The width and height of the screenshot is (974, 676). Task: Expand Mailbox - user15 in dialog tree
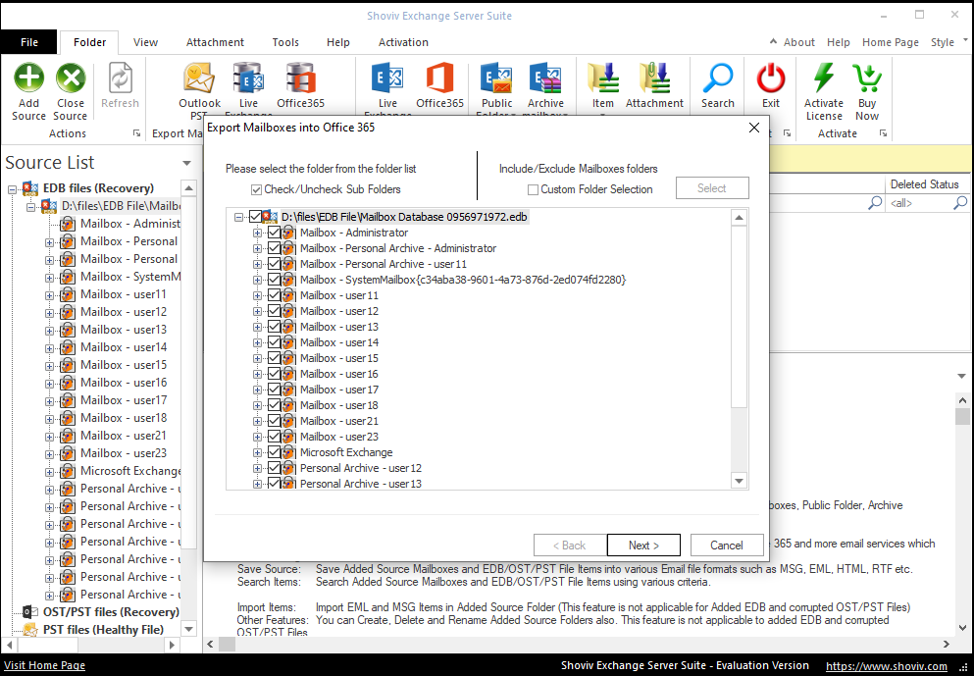[257, 358]
